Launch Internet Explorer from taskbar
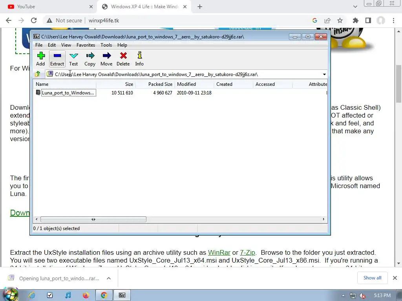This screenshot has width=402, height=301. 32,296
